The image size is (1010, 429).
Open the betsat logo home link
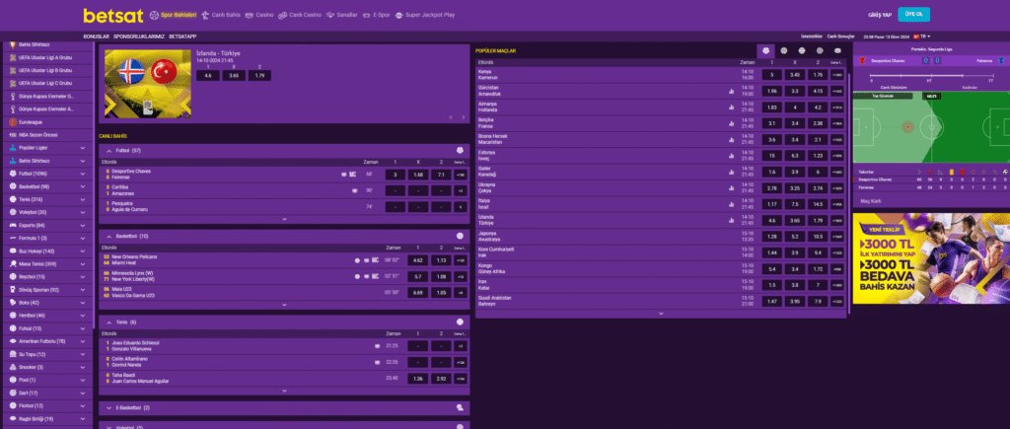click(113, 15)
